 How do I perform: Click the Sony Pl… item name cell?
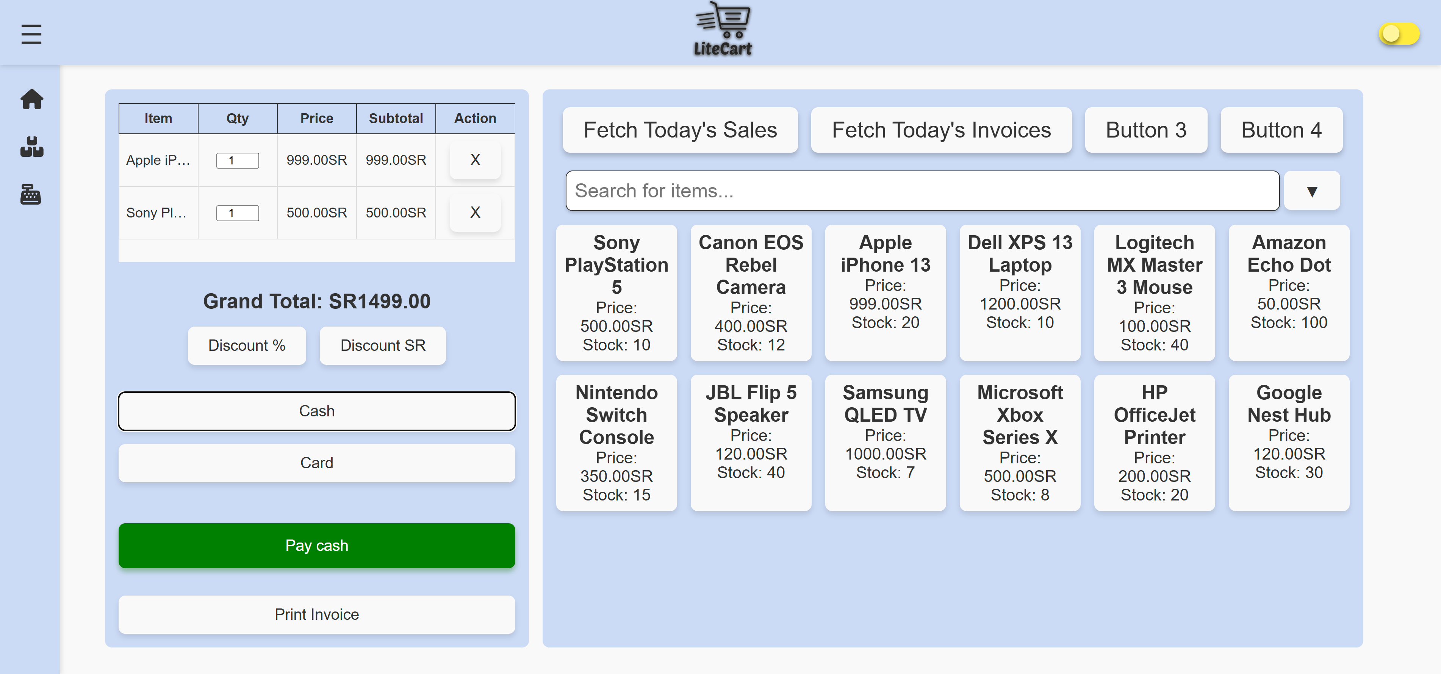tap(158, 213)
